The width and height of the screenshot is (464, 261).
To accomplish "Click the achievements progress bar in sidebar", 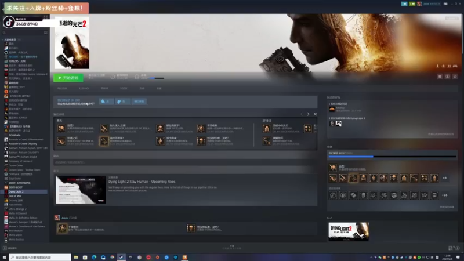I will click(393, 157).
